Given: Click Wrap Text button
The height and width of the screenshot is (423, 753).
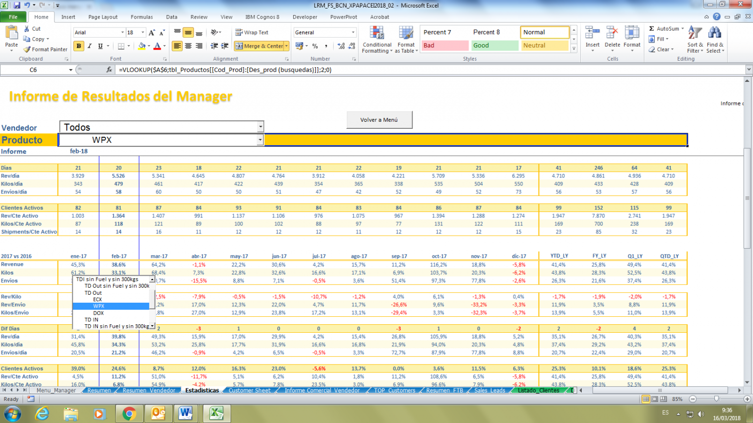Looking at the screenshot, I should point(252,33).
